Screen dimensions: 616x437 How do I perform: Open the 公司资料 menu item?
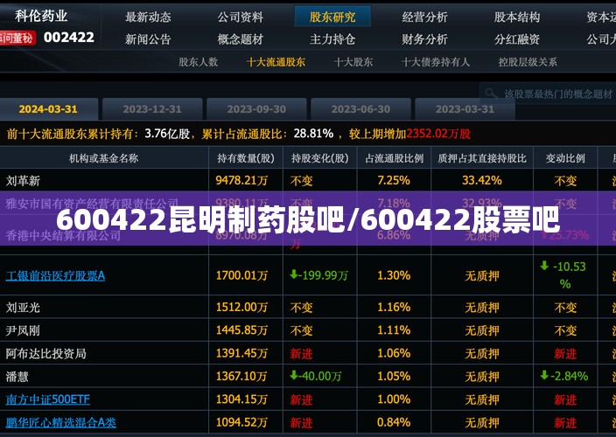point(241,17)
